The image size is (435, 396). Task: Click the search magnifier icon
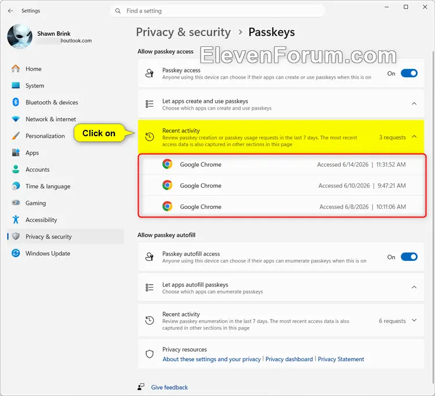(x=118, y=11)
